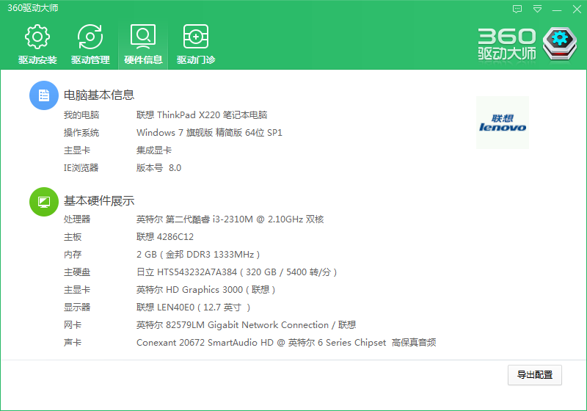587x411 pixels.
Task: Click the blue 电脑基本信息 document icon
Action: point(44,95)
